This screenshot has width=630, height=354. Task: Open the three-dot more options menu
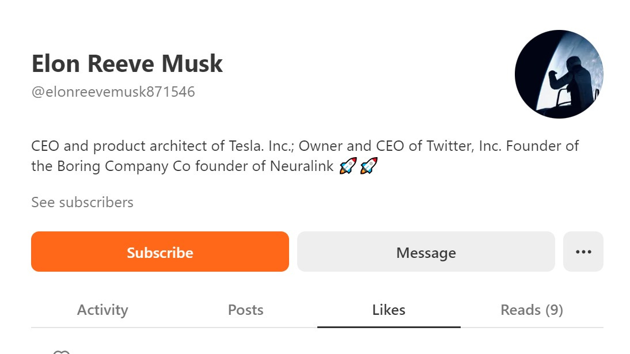pyautogui.click(x=583, y=252)
